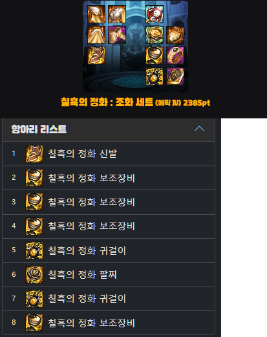Click the red creature icon in equipment grid
Viewport: 267px width, 337px height.
point(155,14)
